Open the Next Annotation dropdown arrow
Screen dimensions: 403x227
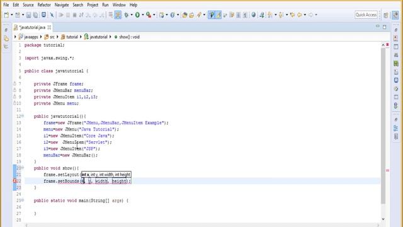coord(275,15)
